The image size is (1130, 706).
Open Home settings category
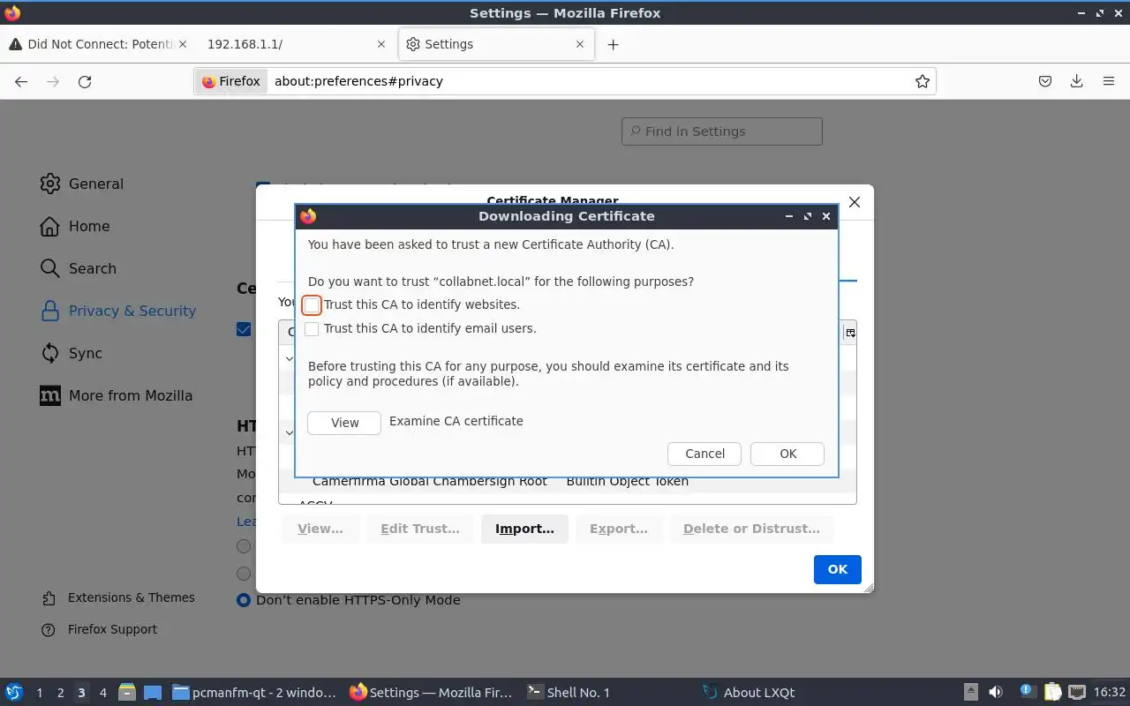75,226
